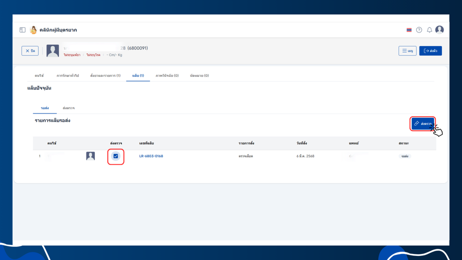
Task: Open notifications bell icon
Action: [429, 30]
